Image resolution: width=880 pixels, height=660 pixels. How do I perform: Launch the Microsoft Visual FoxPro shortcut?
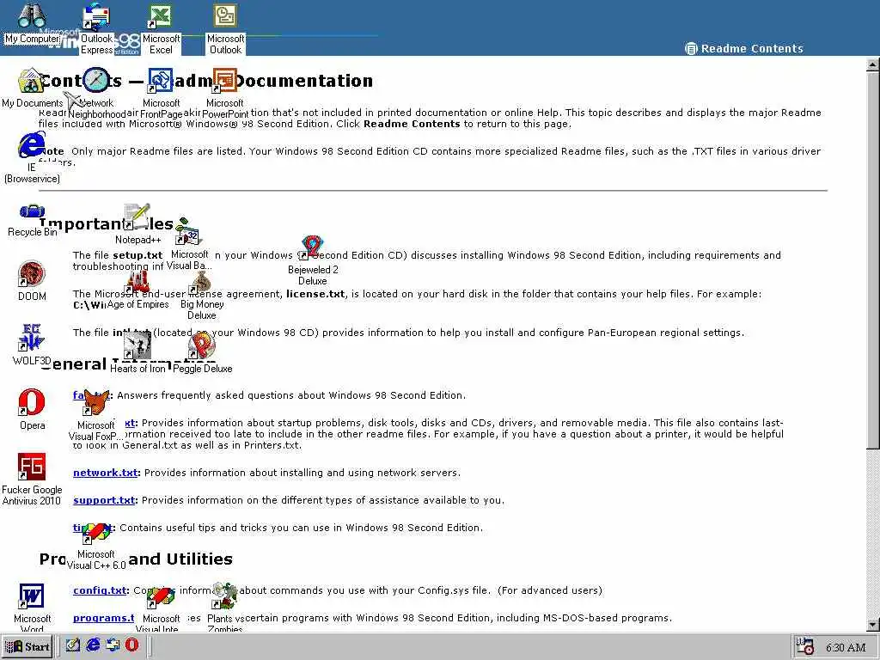coord(96,415)
